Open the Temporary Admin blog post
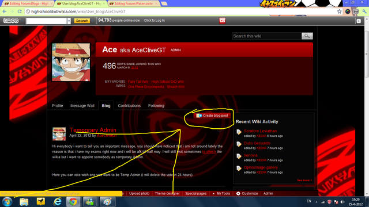This screenshot has height=207, width=369. pyautogui.click(x=93, y=130)
